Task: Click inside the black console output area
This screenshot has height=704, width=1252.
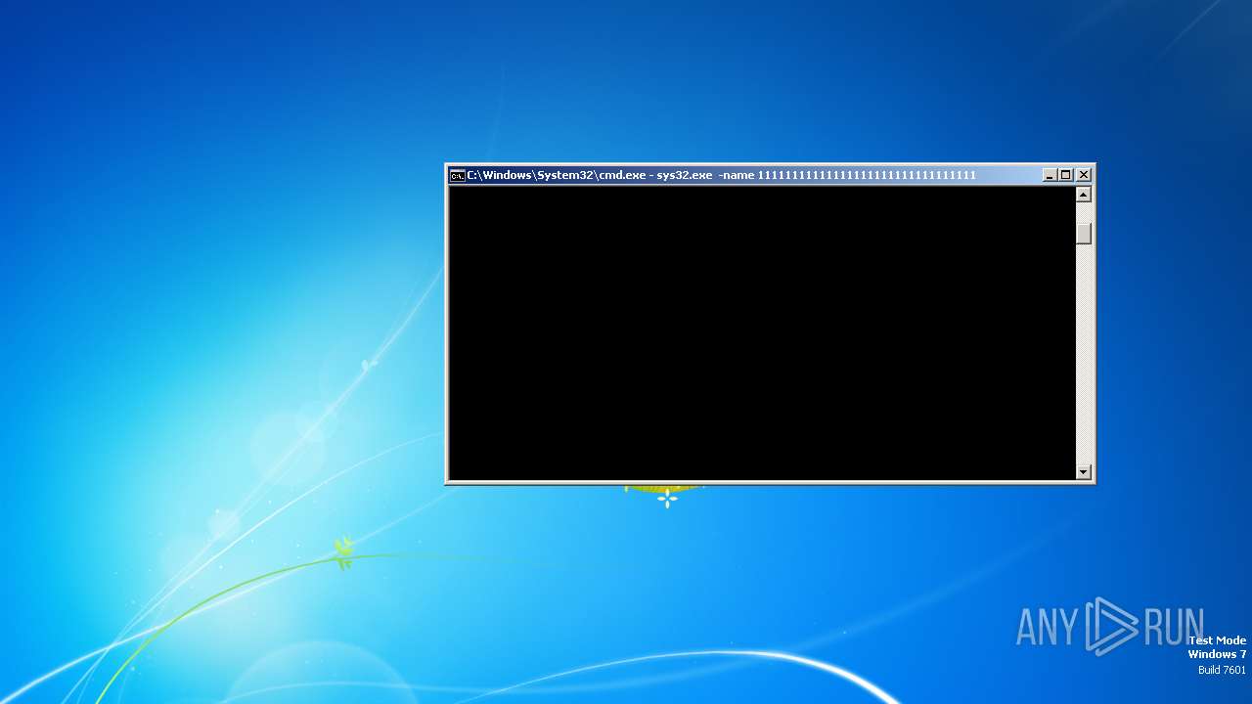Action: 762,332
